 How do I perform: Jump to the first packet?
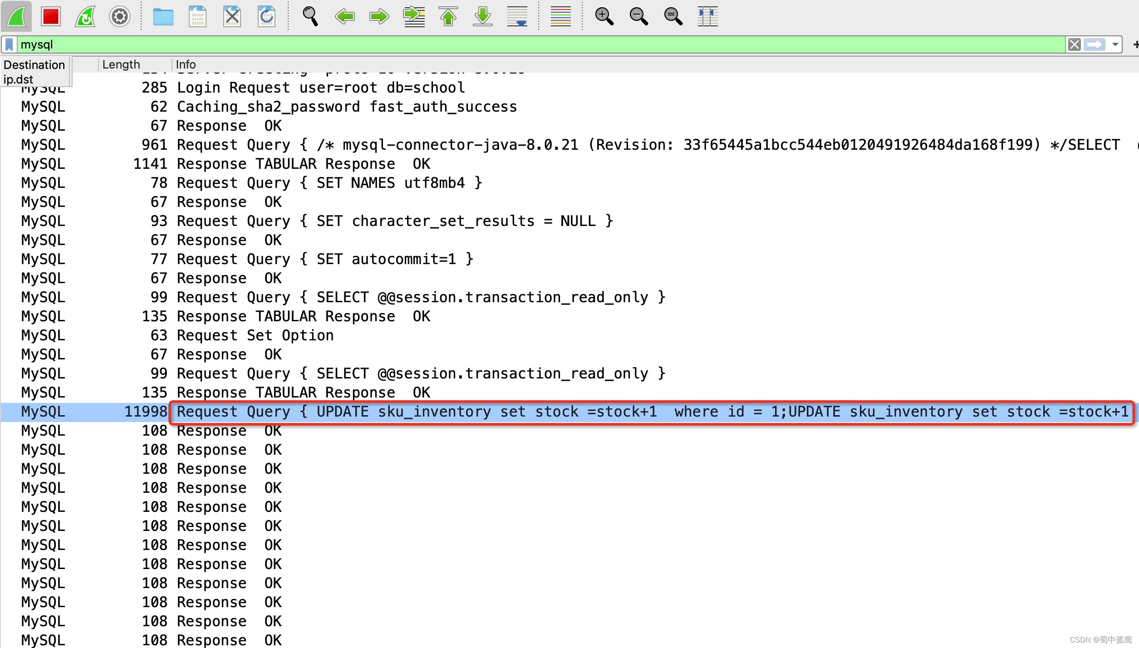tap(448, 16)
